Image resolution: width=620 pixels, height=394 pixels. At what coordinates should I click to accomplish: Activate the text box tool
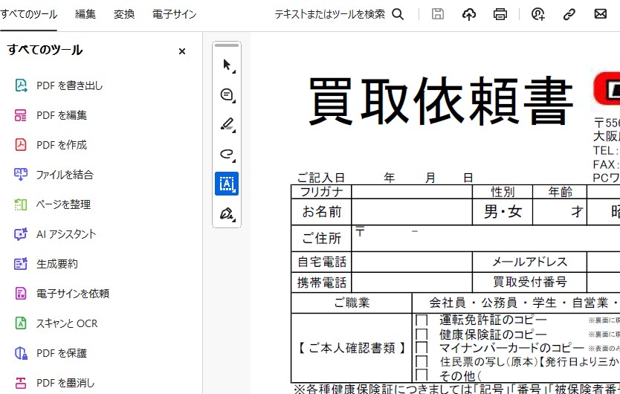point(227,184)
